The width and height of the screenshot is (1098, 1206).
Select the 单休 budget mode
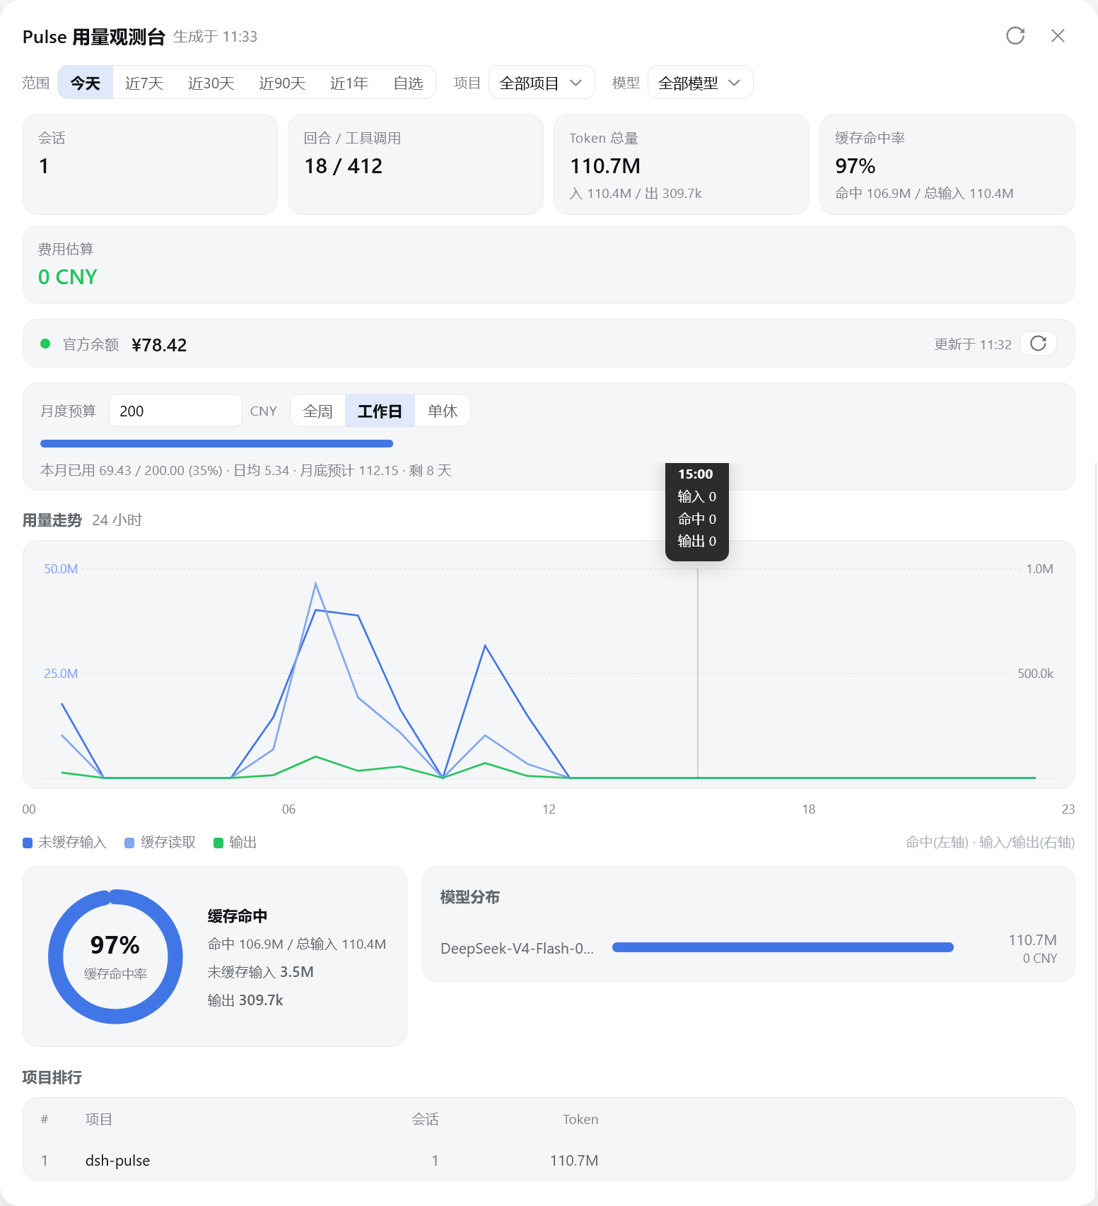tap(443, 411)
